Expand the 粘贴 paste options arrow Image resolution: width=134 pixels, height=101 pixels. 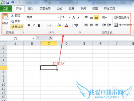point(5,27)
